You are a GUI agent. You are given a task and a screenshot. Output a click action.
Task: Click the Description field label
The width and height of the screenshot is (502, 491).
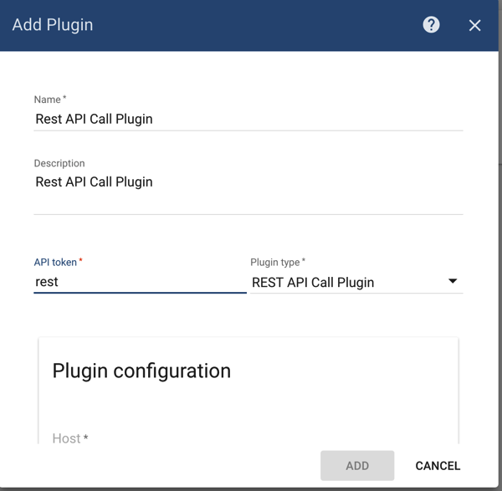(59, 163)
